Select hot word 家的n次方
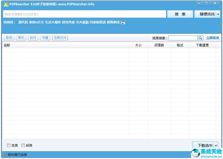This screenshot has height=159, width=223. coord(37,22)
